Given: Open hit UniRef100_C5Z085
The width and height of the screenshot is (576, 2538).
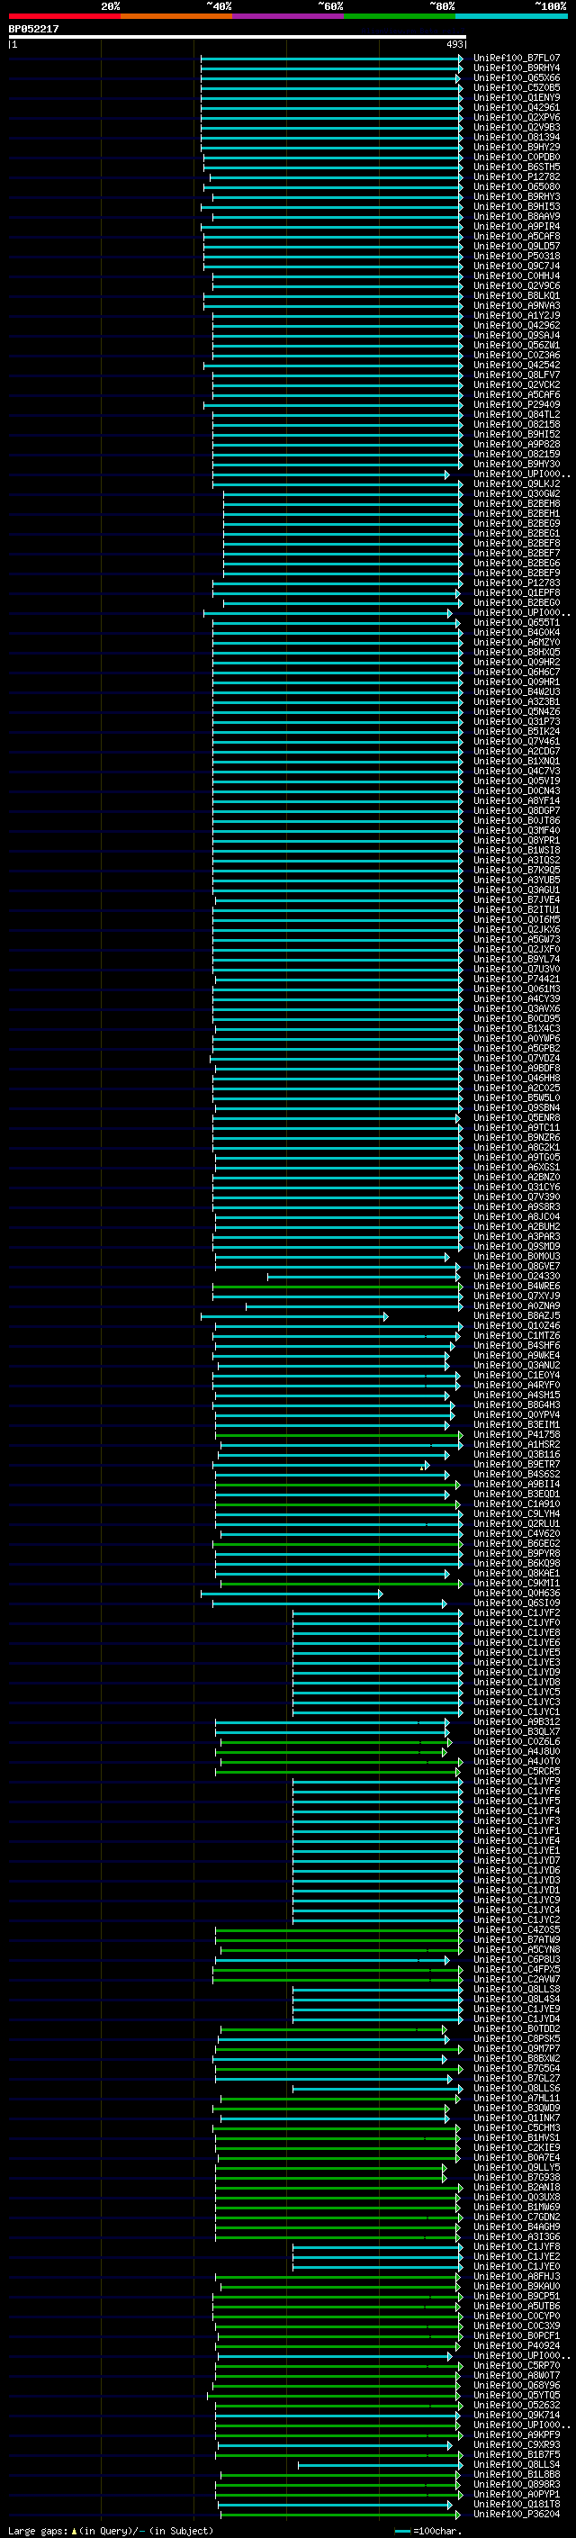Looking at the screenshot, I should (517, 87).
